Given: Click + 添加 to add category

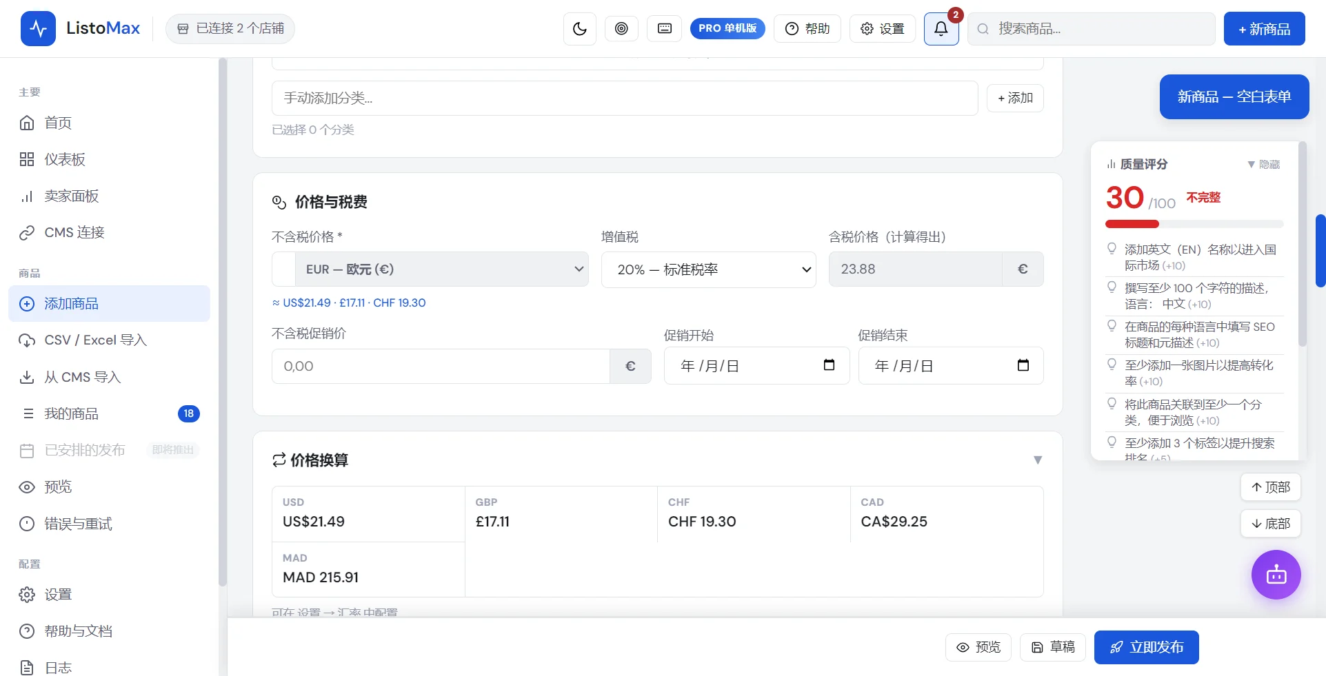Looking at the screenshot, I should pyautogui.click(x=1015, y=98).
